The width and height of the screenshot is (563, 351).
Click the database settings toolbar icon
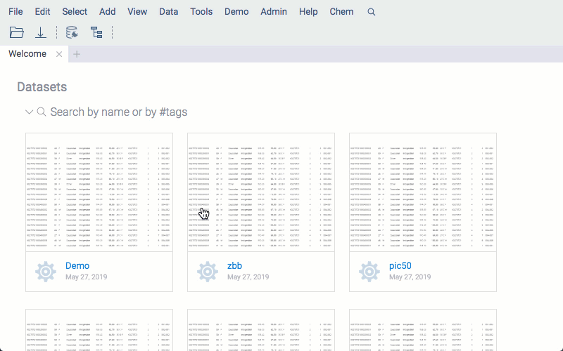[x=71, y=32]
